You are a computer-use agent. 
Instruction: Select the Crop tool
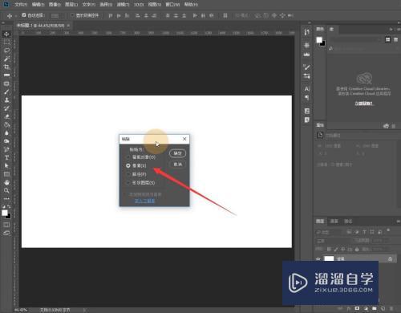pyautogui.click(x=6, y=67)
